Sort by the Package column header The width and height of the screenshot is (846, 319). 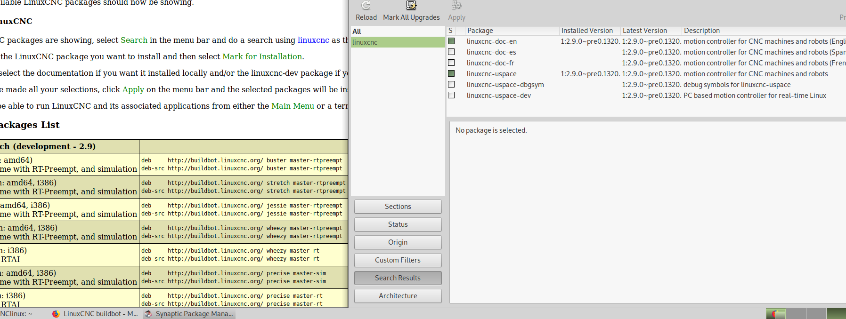(x=512, y=31)
